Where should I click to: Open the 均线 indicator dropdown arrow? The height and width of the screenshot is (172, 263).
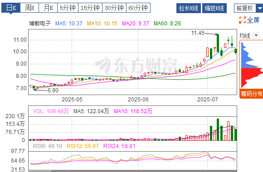[256, 35]
